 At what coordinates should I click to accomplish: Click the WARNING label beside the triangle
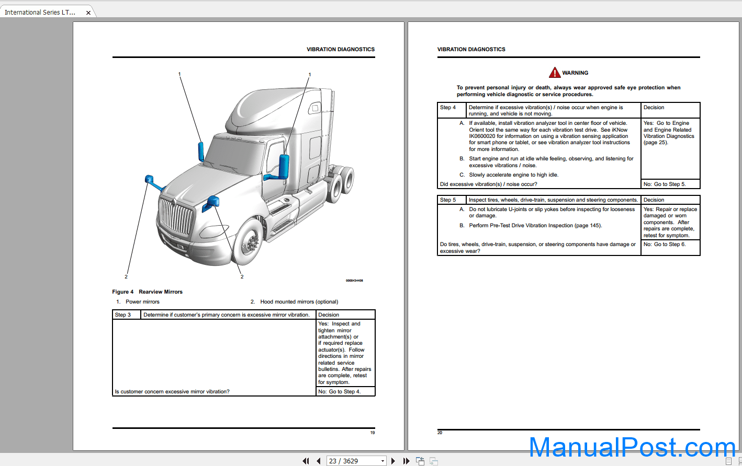pos(575,73)
